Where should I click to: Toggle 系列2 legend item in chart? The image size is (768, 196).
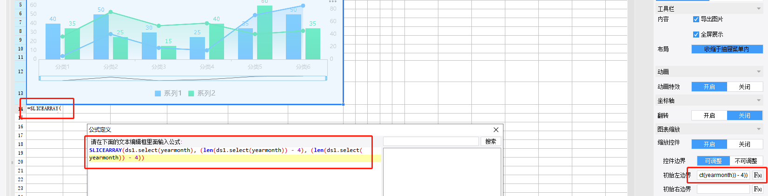tap(202, 93)
